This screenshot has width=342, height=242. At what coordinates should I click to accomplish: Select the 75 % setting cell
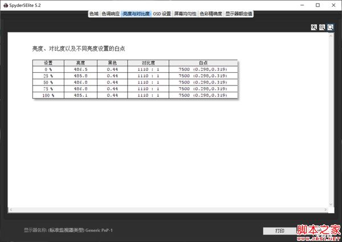click(48, 89)
